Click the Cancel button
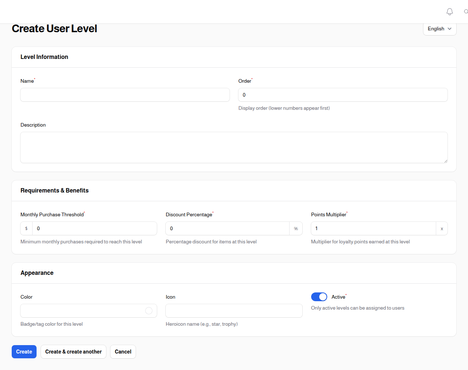Image resolution: width=468 pixels, height=370 pixels. click(x=123, y=351)
